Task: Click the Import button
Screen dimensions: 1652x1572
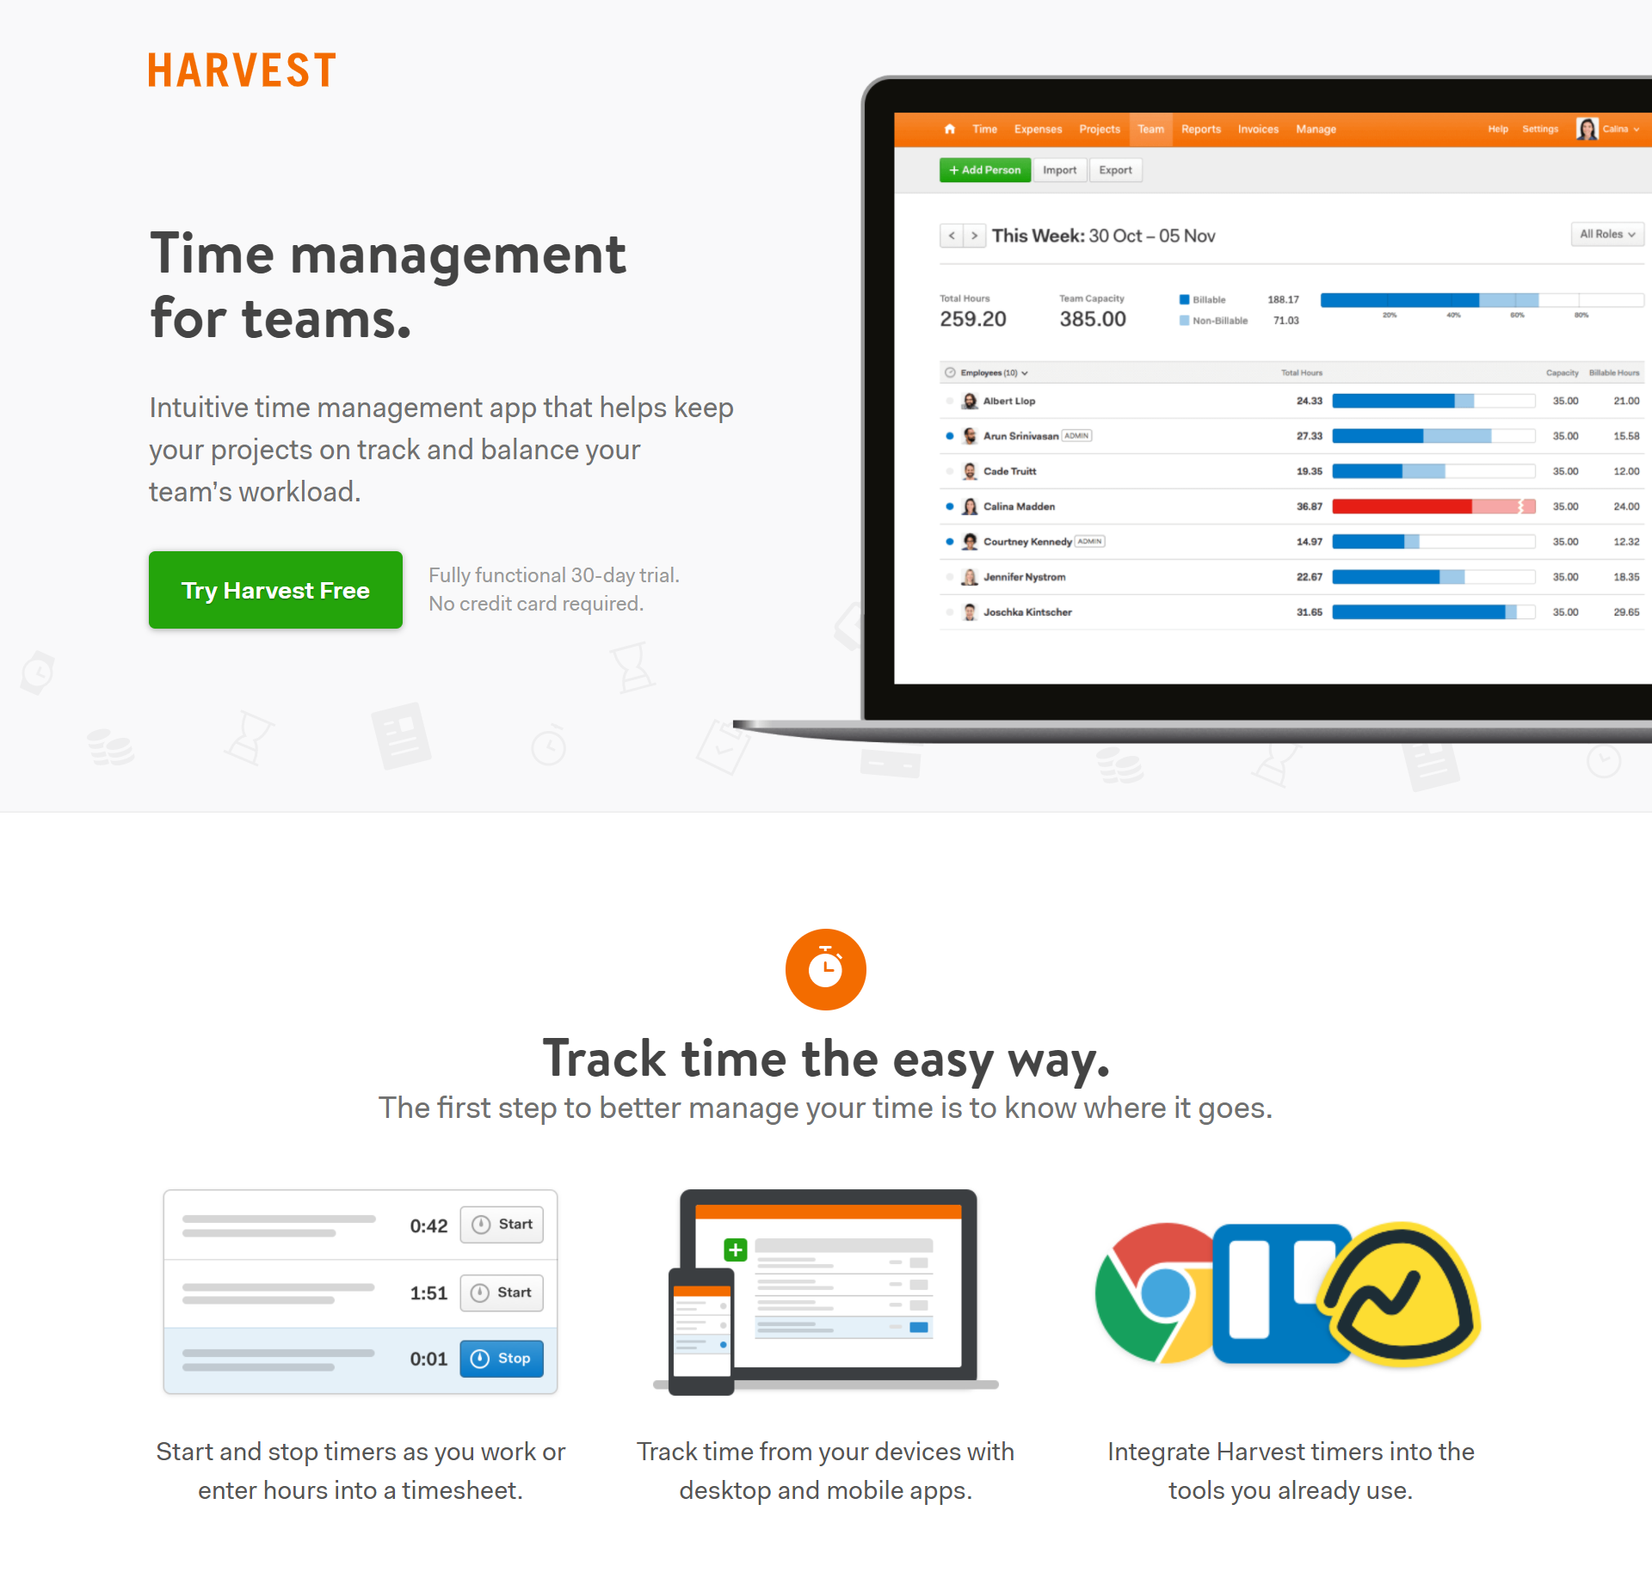Action: click(x=1061, y=171)
